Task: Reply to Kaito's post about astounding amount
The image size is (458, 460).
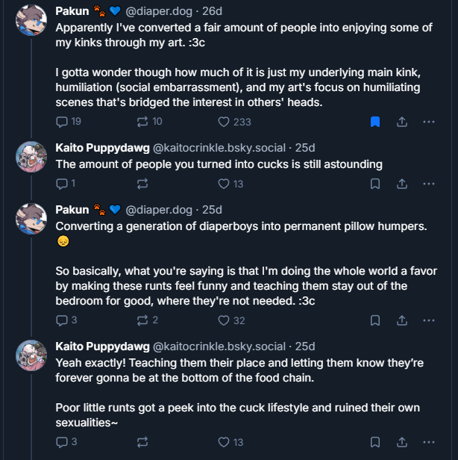Action: 66,184
